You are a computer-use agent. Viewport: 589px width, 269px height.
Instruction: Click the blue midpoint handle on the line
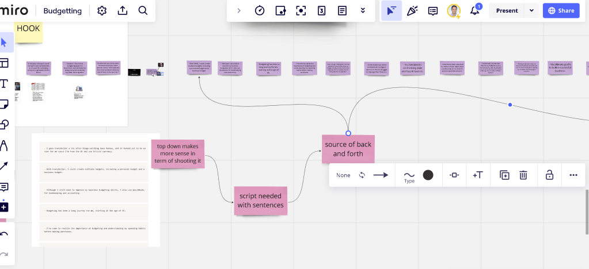[510, 105]
